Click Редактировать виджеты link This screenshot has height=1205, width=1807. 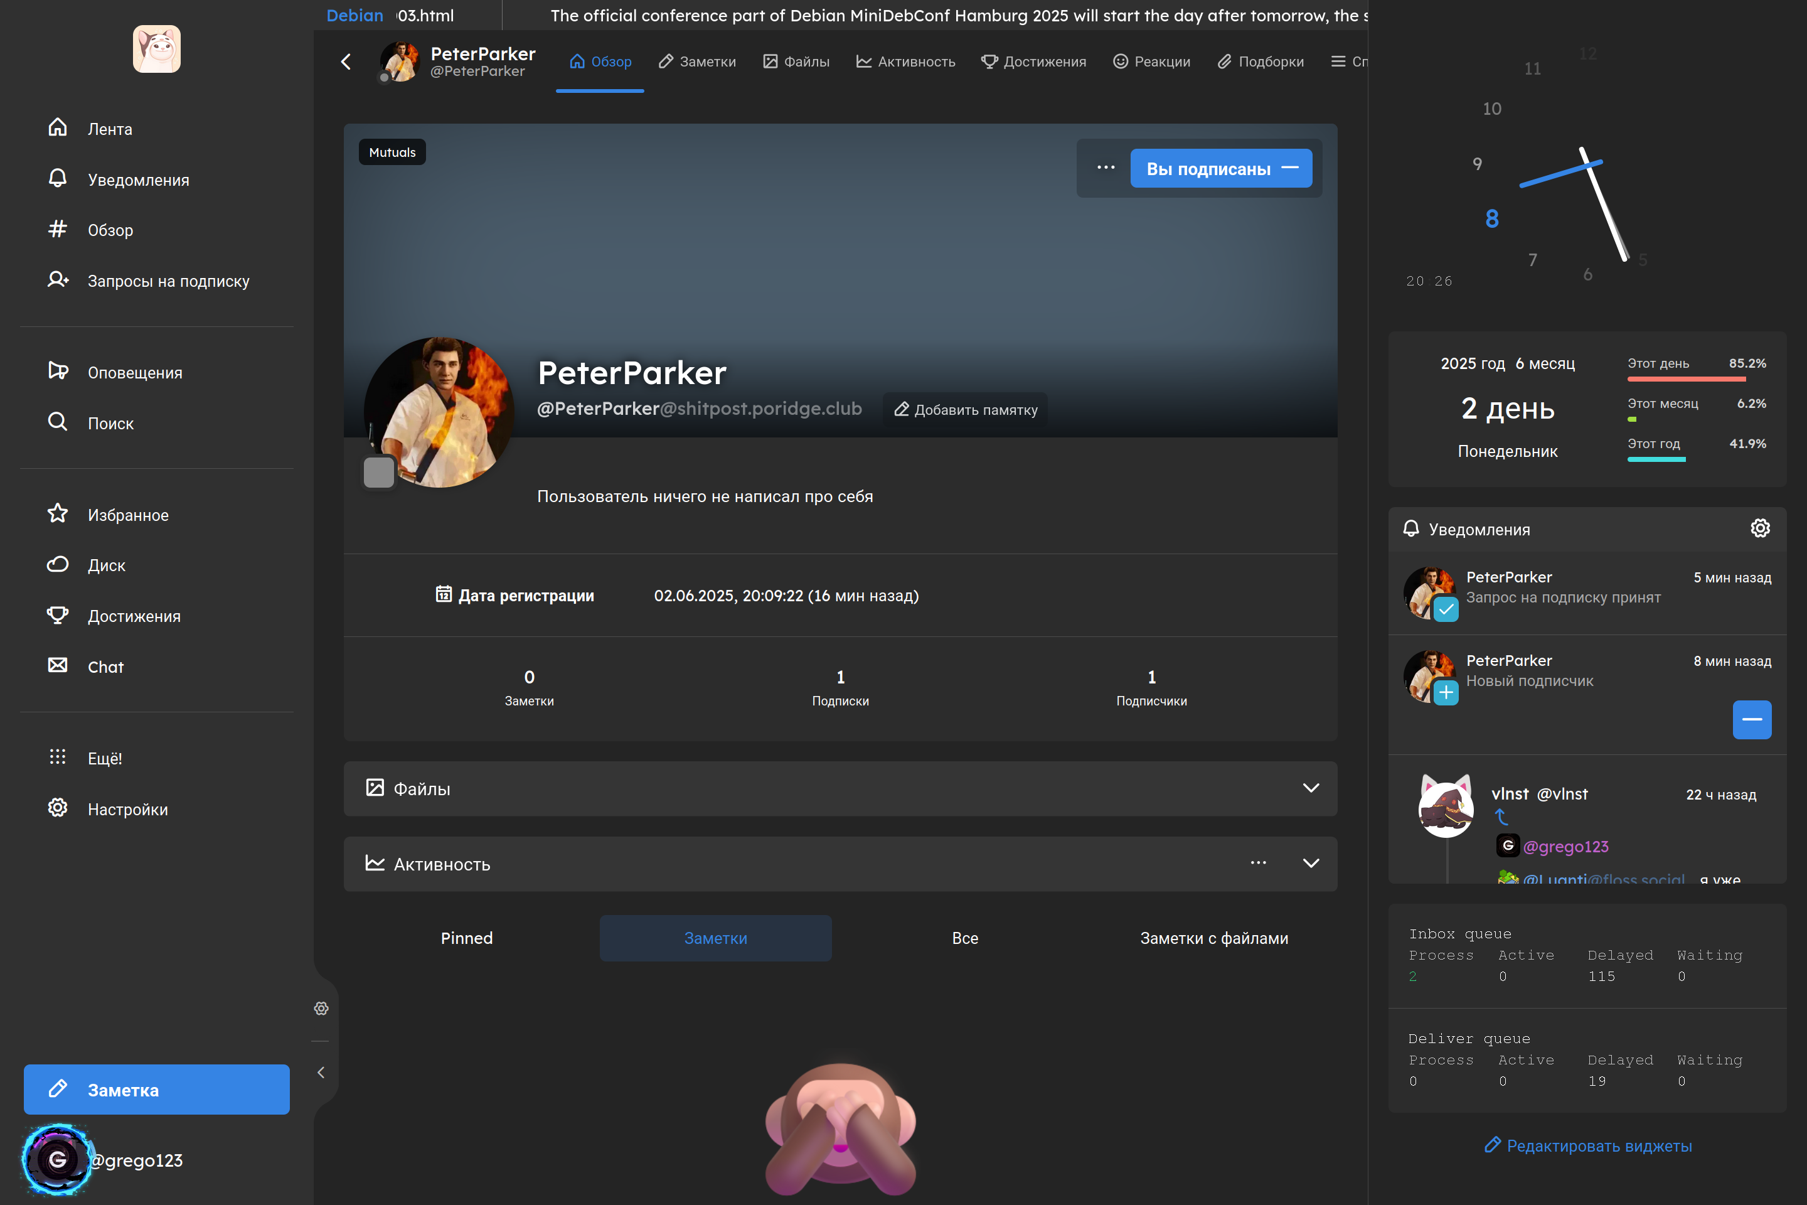(x=1587, y=1145)
